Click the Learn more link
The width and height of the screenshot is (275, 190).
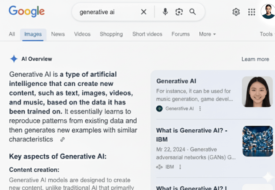[255, 59]
